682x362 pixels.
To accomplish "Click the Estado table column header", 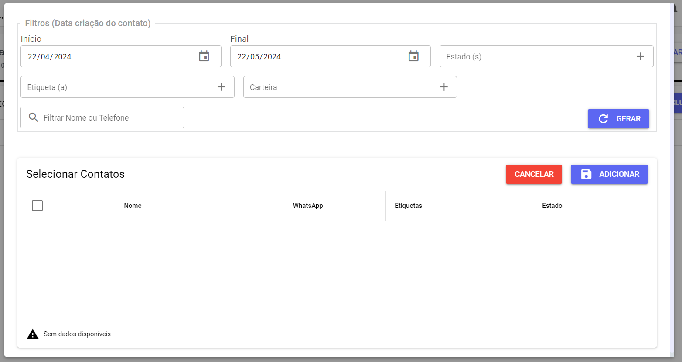I will tap(552, 206).
